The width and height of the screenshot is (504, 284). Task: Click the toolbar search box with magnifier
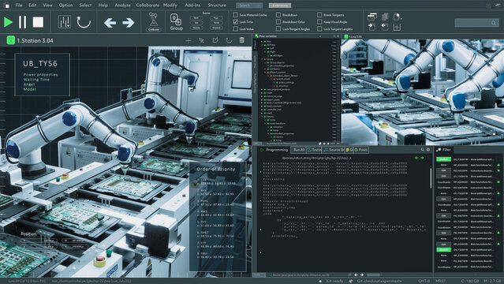point(476,23)
